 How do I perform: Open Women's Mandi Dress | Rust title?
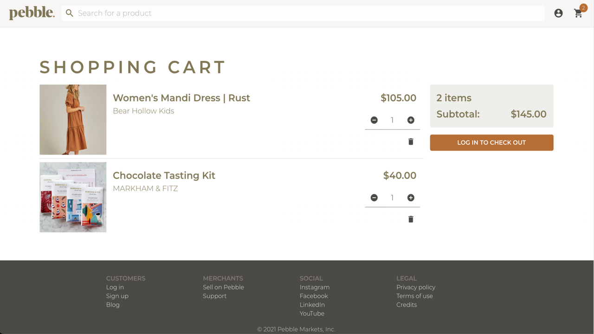[181, 98]
